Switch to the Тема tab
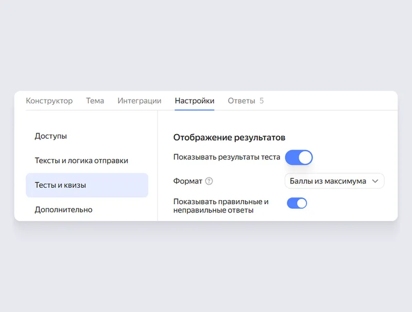The width and height of the screenshot is (412, 312). click(95, 101)
